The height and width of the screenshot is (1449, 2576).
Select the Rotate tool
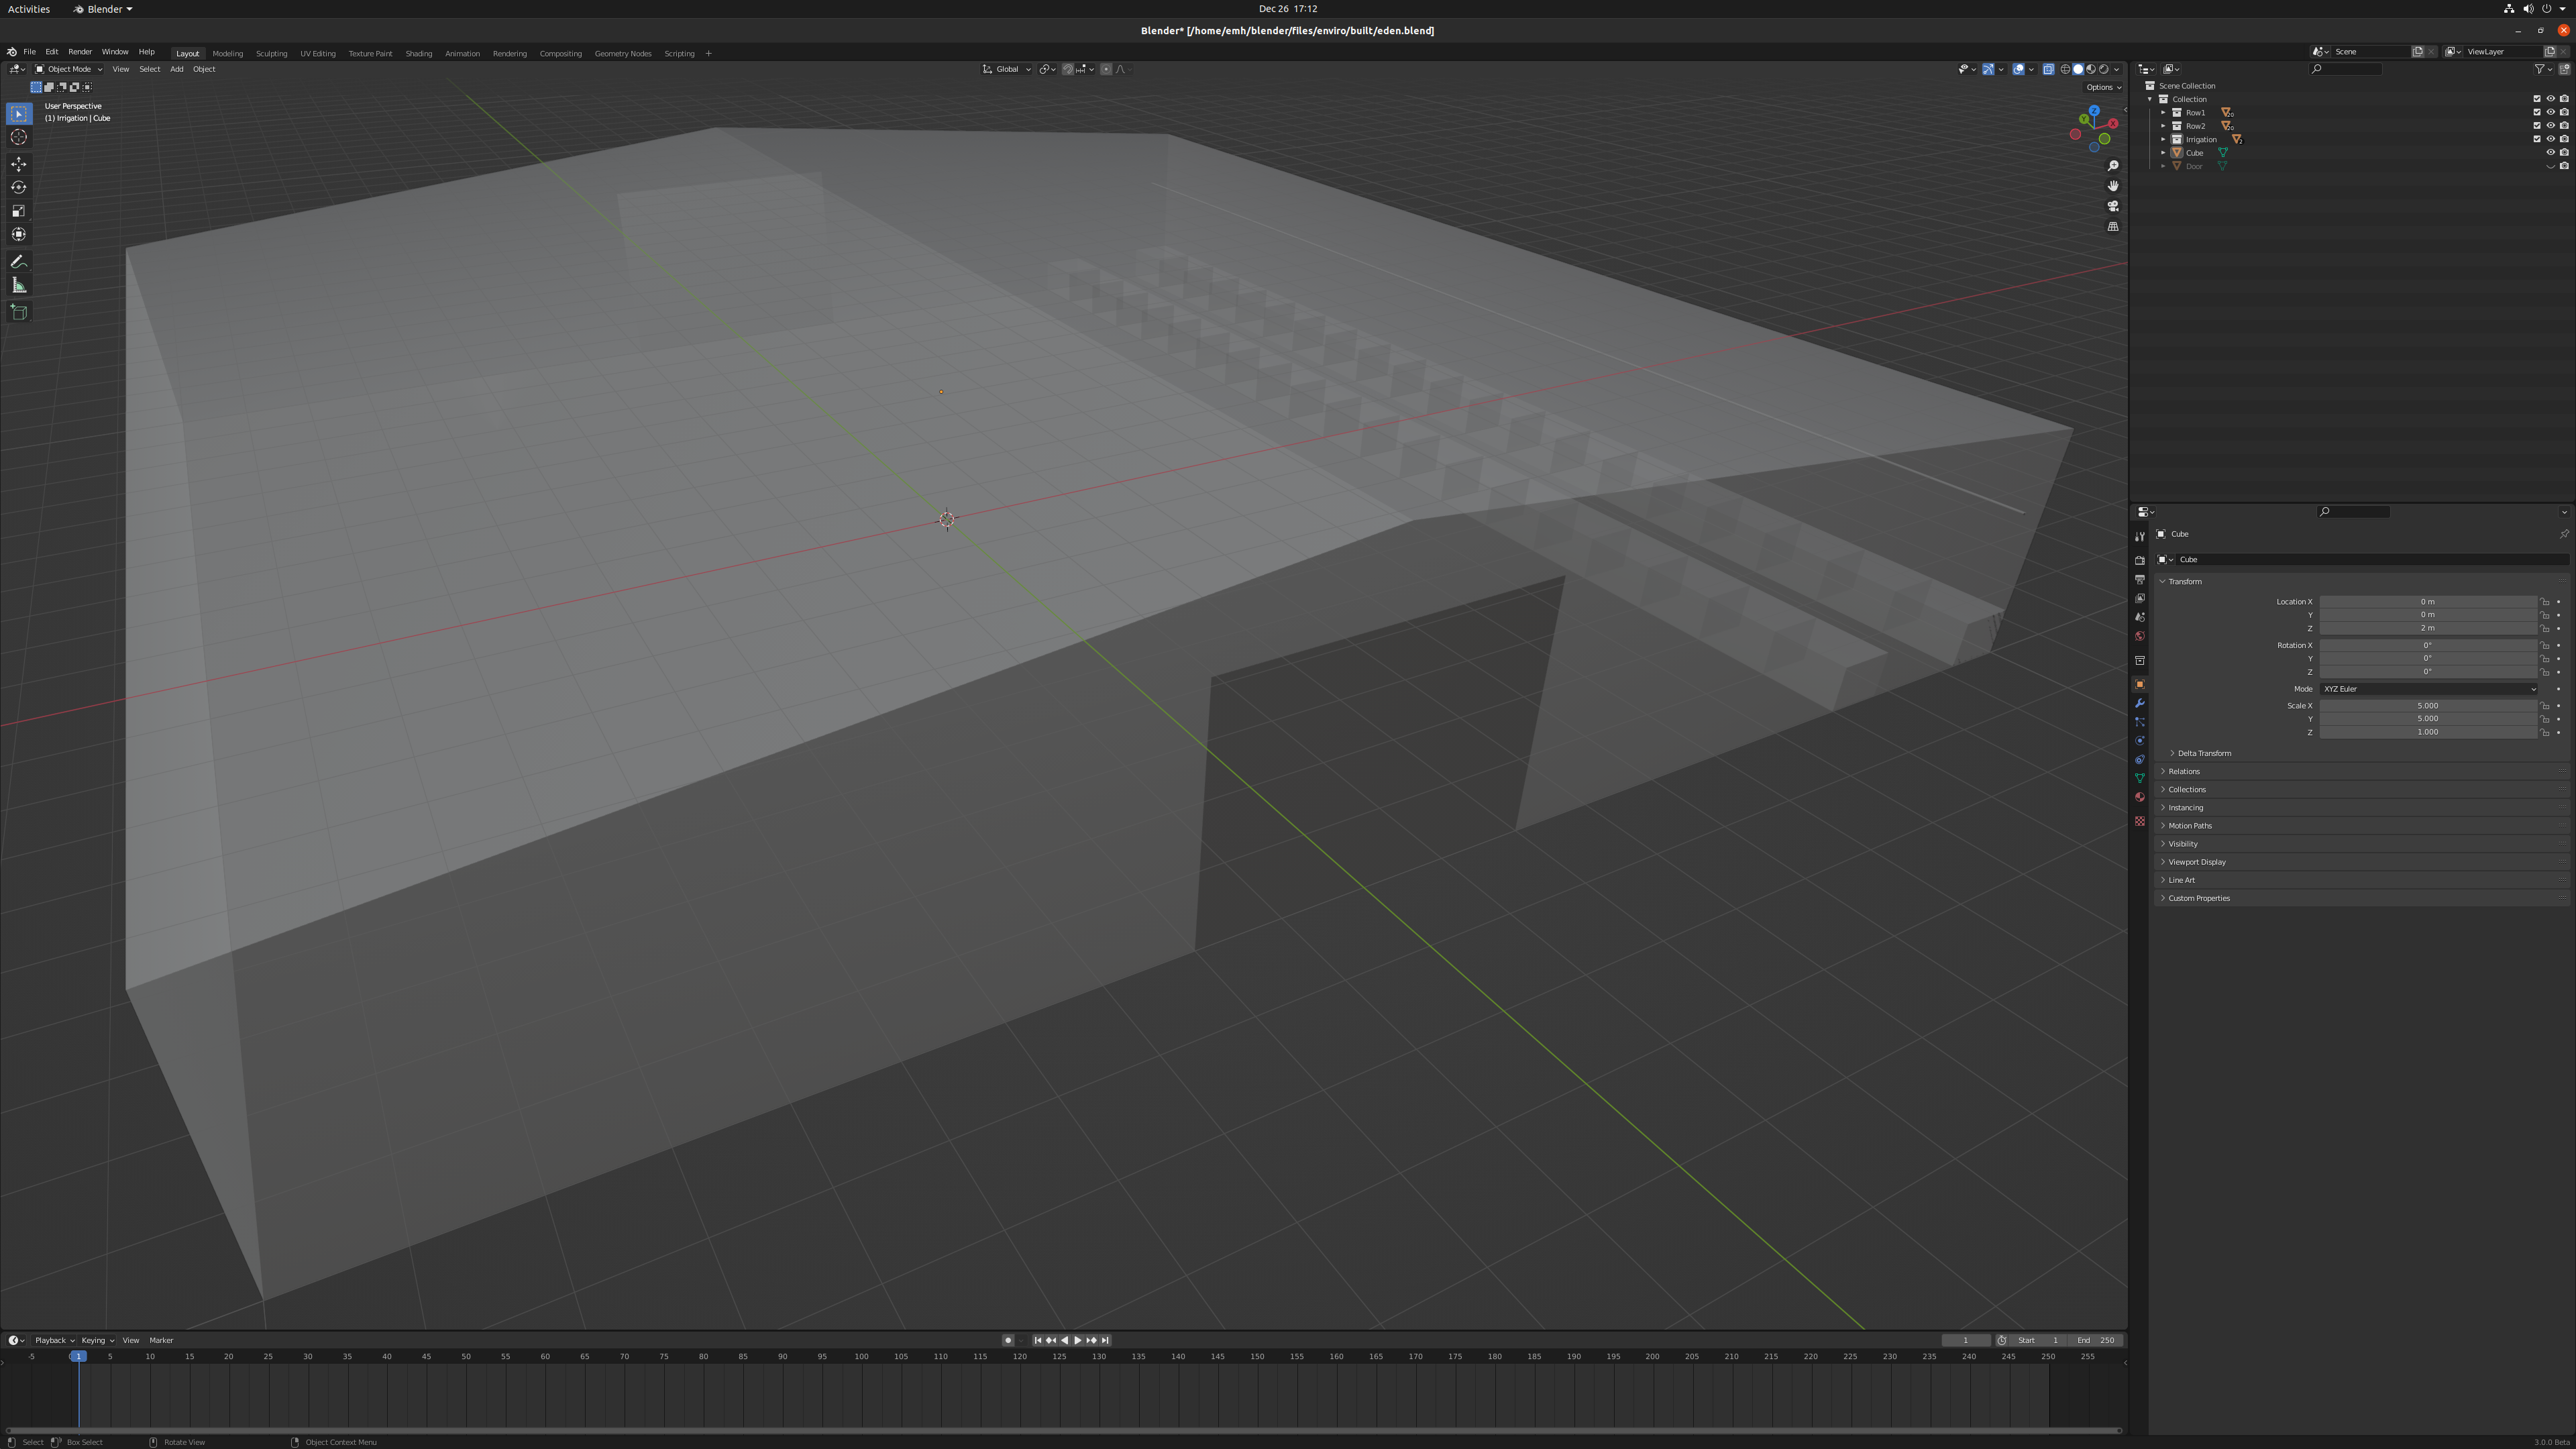(19, 187)
